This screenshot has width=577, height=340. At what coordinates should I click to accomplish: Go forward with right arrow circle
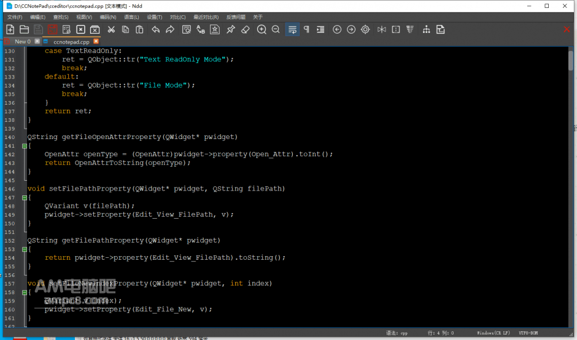coord(351,30)
